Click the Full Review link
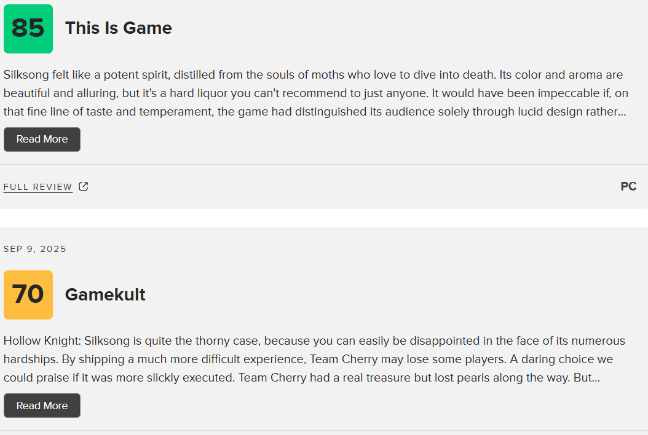 coord(38,187)
